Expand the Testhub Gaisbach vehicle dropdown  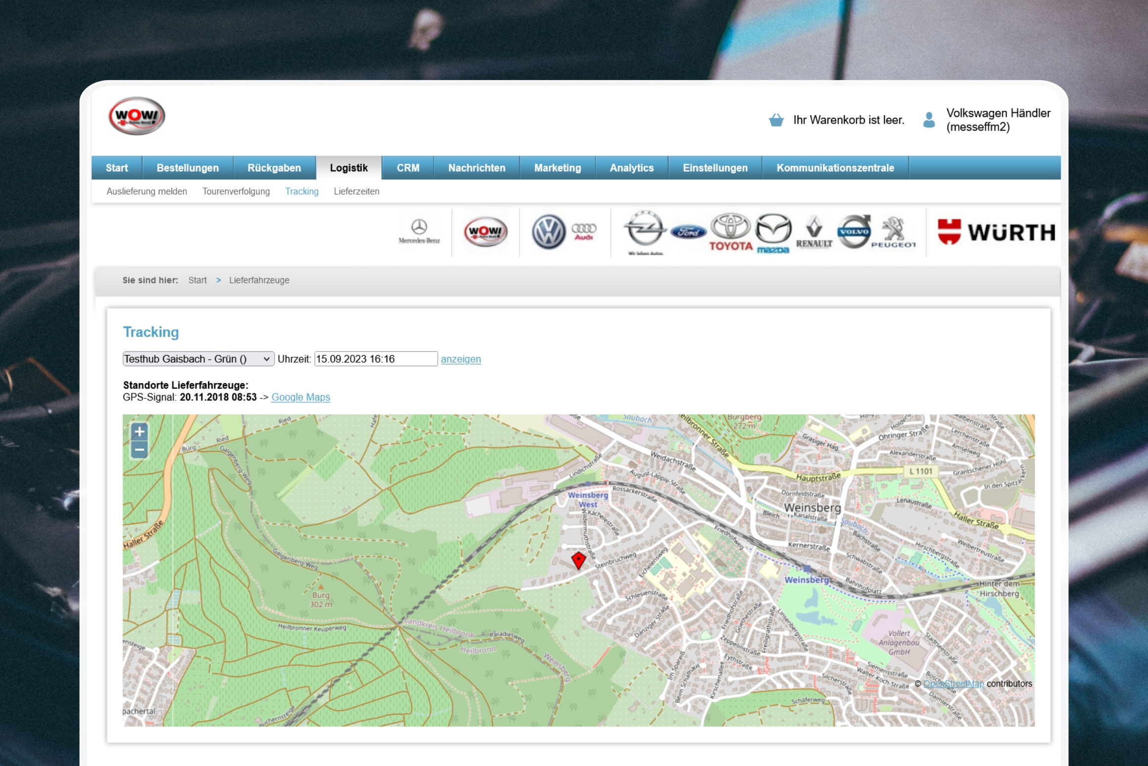(198, 359)
